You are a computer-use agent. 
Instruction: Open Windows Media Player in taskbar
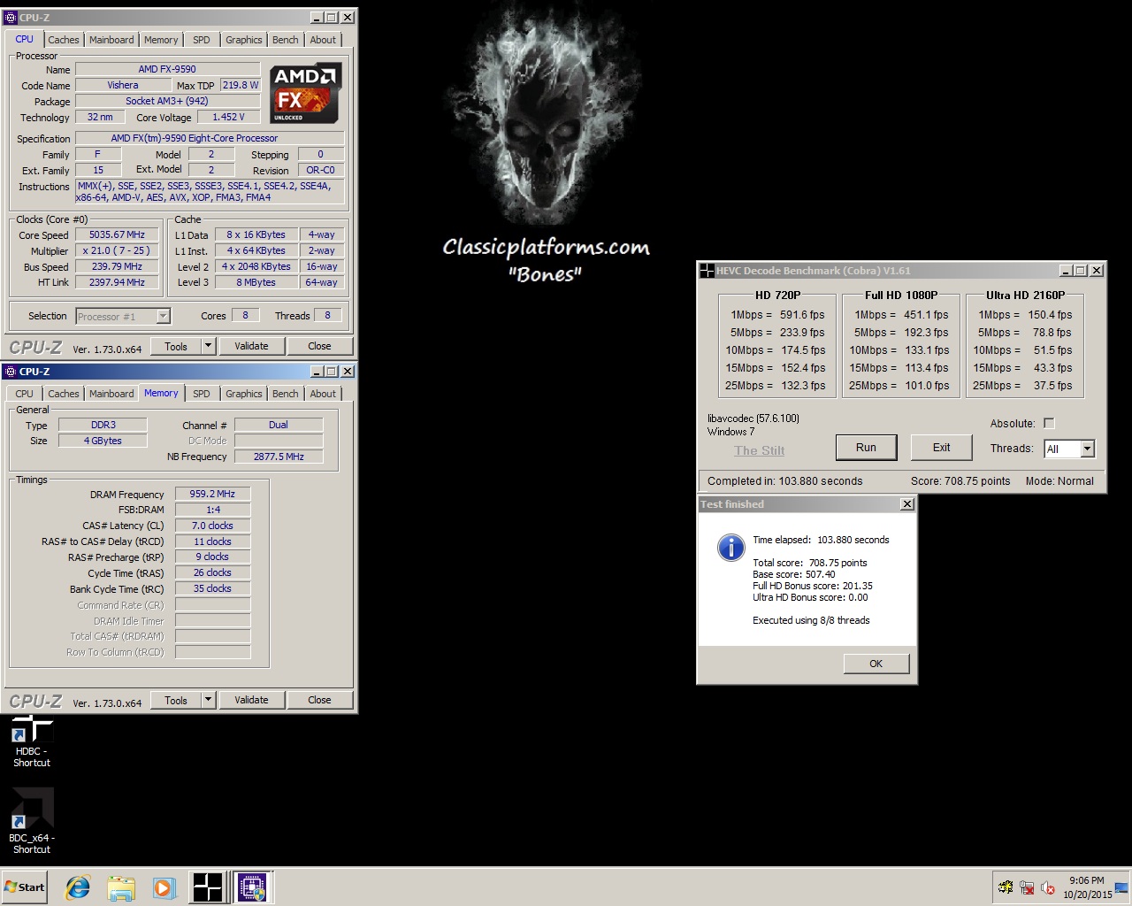pyautogui.click(x=164, y=887)
